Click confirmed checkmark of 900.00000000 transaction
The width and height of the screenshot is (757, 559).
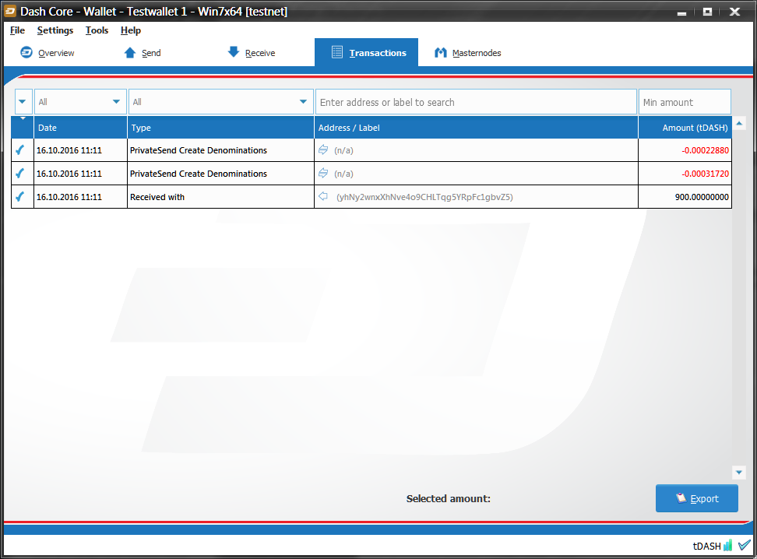[x=20, y=196]
